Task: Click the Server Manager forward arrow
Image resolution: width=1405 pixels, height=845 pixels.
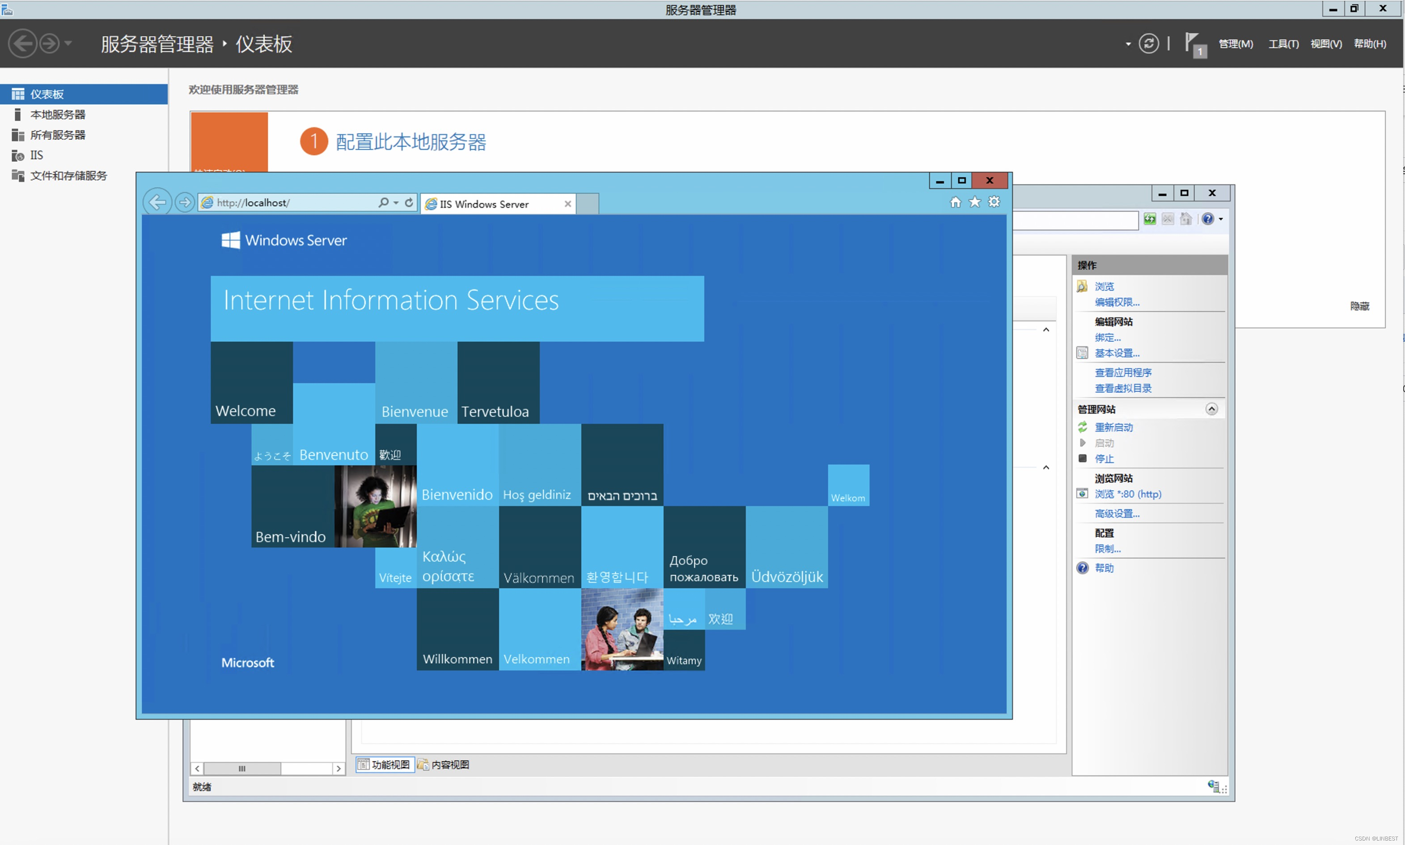Action: point(50,44)
